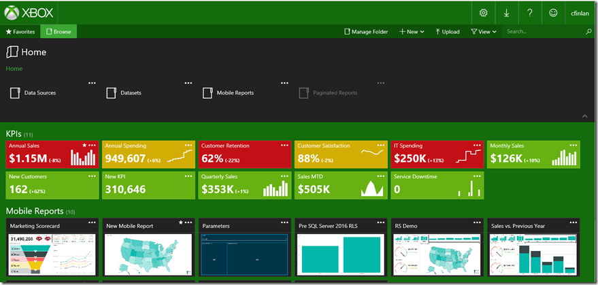This screenshot has width=598, height=285.
Task: Open ellipsis menu on Annual Sales KPI
Action: tap(93, 146)
